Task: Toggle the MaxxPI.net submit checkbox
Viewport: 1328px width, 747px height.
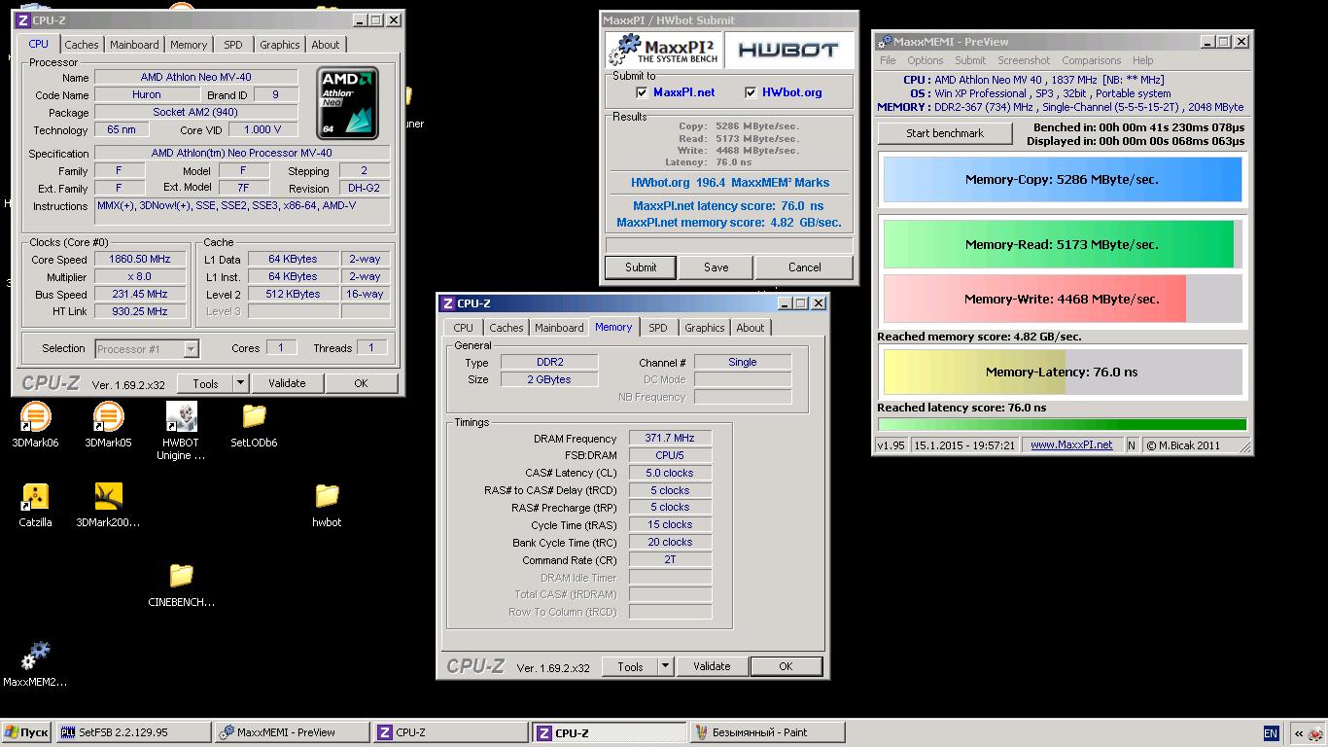Action: pyautogui.click(x=642, y=92)
